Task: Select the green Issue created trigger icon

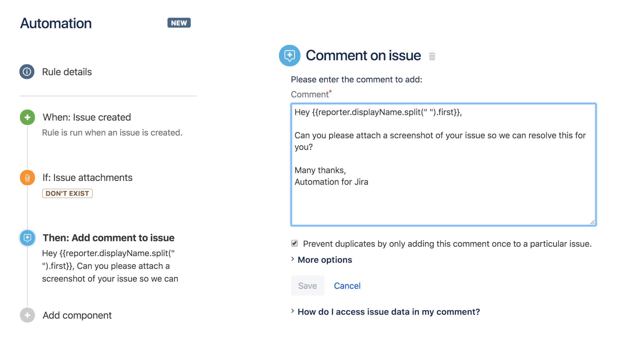Action: pos(27,117)
